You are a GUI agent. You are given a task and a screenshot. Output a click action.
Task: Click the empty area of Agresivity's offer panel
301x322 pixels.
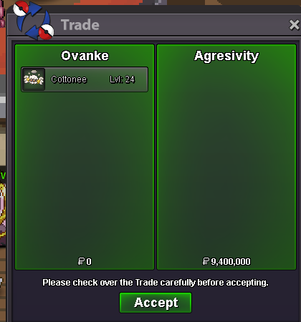pyautogui.click(x=226, y=160)
